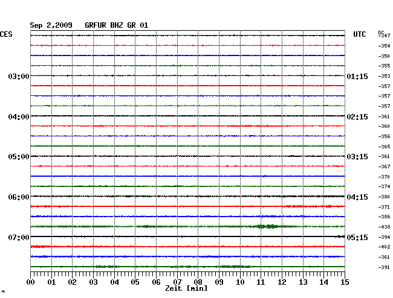
Task: Click minute "02" on the time axis
Action: tap(72, 282)
